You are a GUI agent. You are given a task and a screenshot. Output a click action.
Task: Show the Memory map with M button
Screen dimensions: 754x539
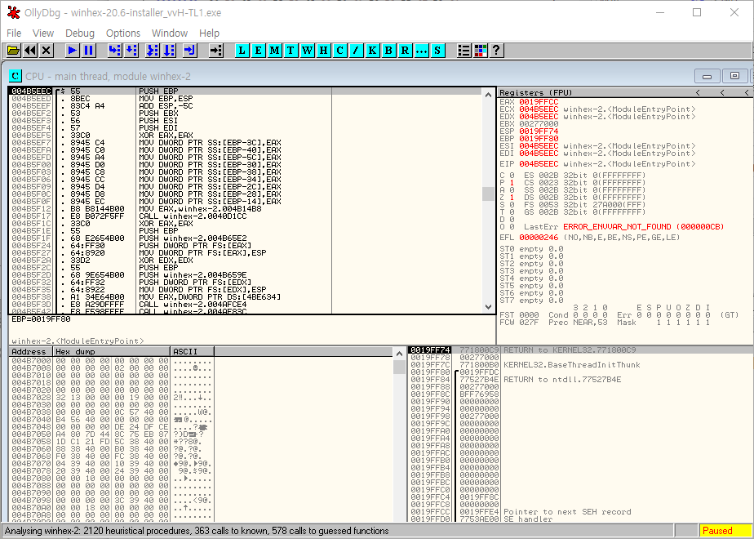pos(274,50)
